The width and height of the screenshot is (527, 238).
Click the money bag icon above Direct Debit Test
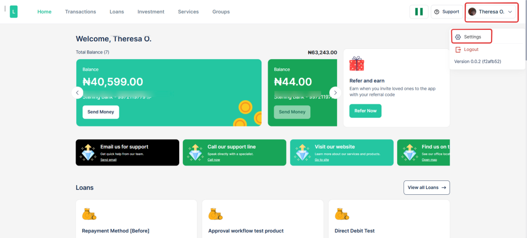click(342, 214)
